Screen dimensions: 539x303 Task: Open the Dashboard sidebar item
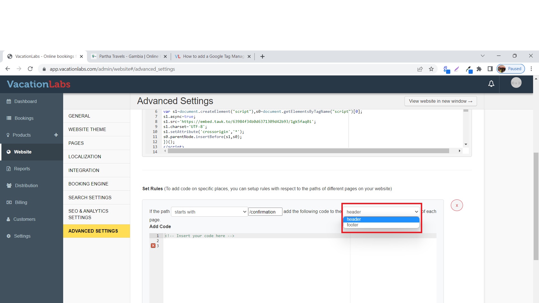[25, 101]
